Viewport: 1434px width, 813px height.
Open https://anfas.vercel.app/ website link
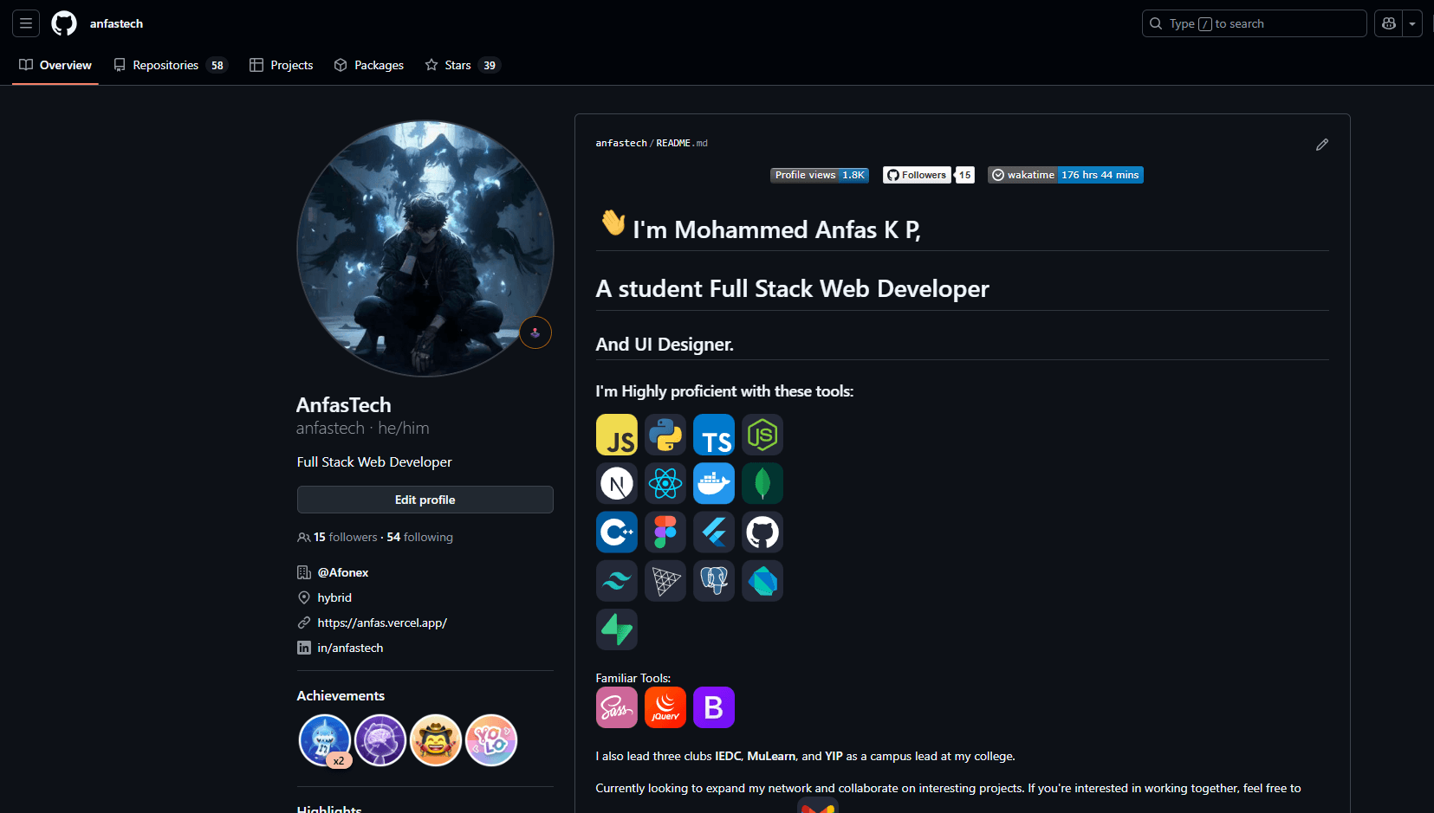tap(382, 623)
